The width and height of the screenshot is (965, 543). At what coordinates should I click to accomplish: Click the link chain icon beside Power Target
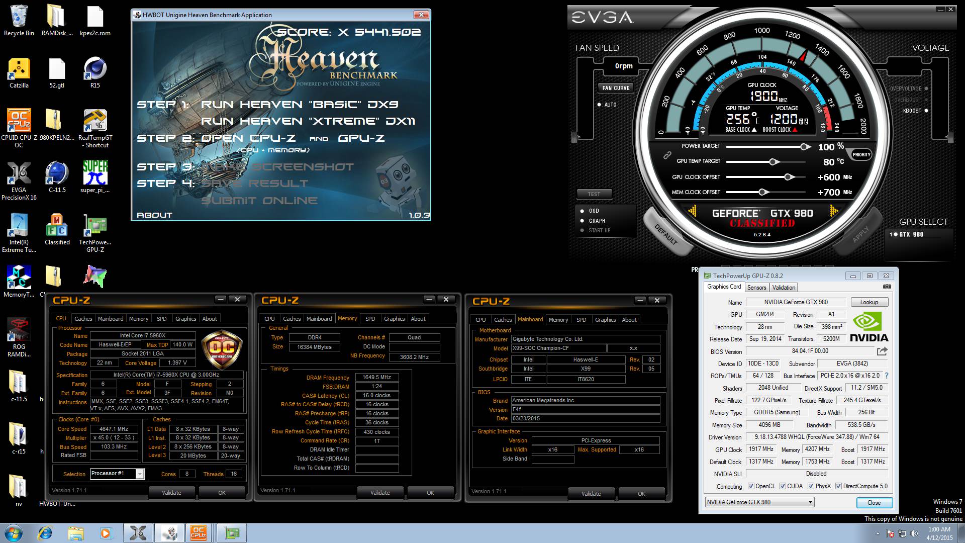click(x=667, y=155)
